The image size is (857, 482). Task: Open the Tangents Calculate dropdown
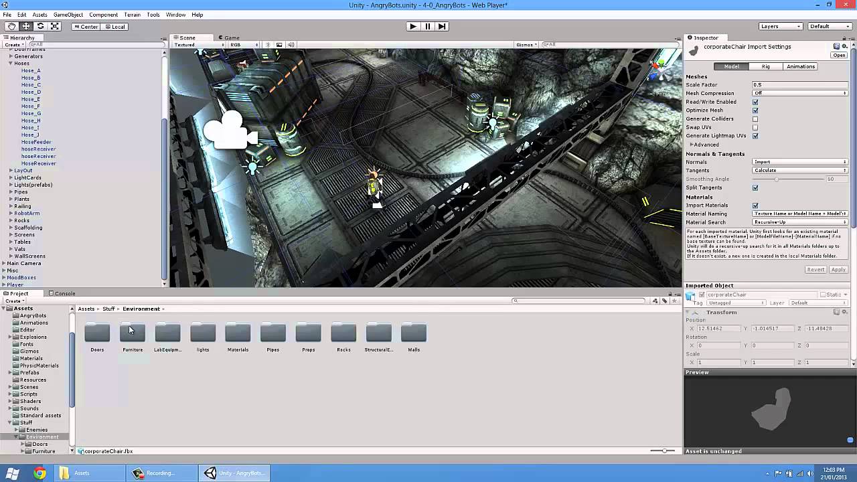[x=800, y=170]
